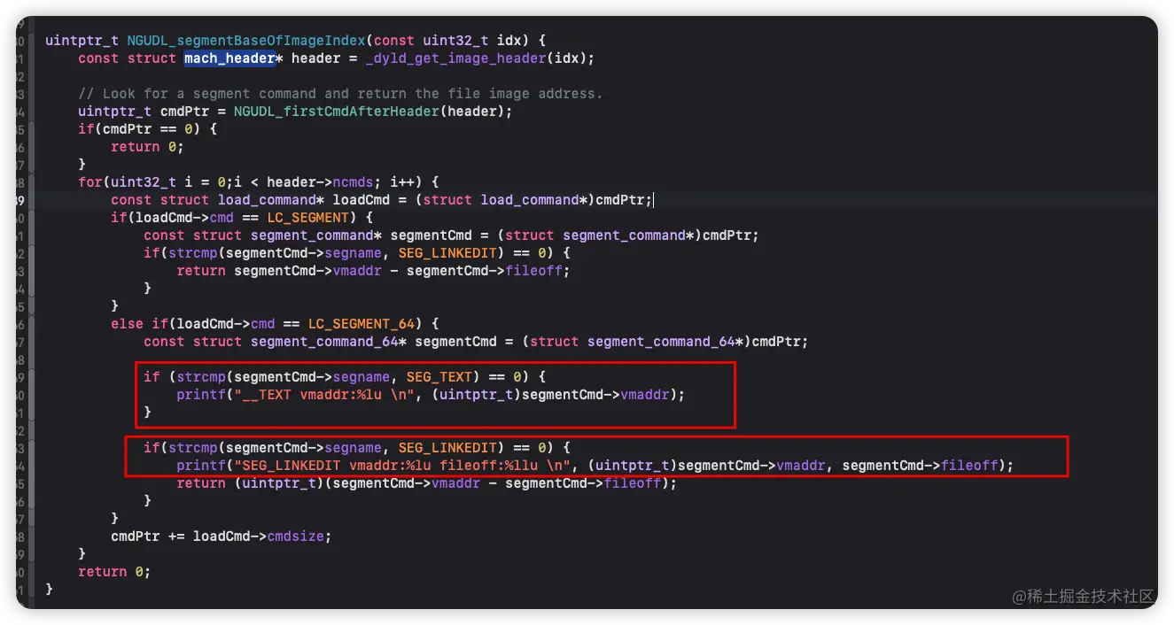Select the highlighted mach_header type
The width and height of the screenshot is (1174, 625).
click(229, 58)
